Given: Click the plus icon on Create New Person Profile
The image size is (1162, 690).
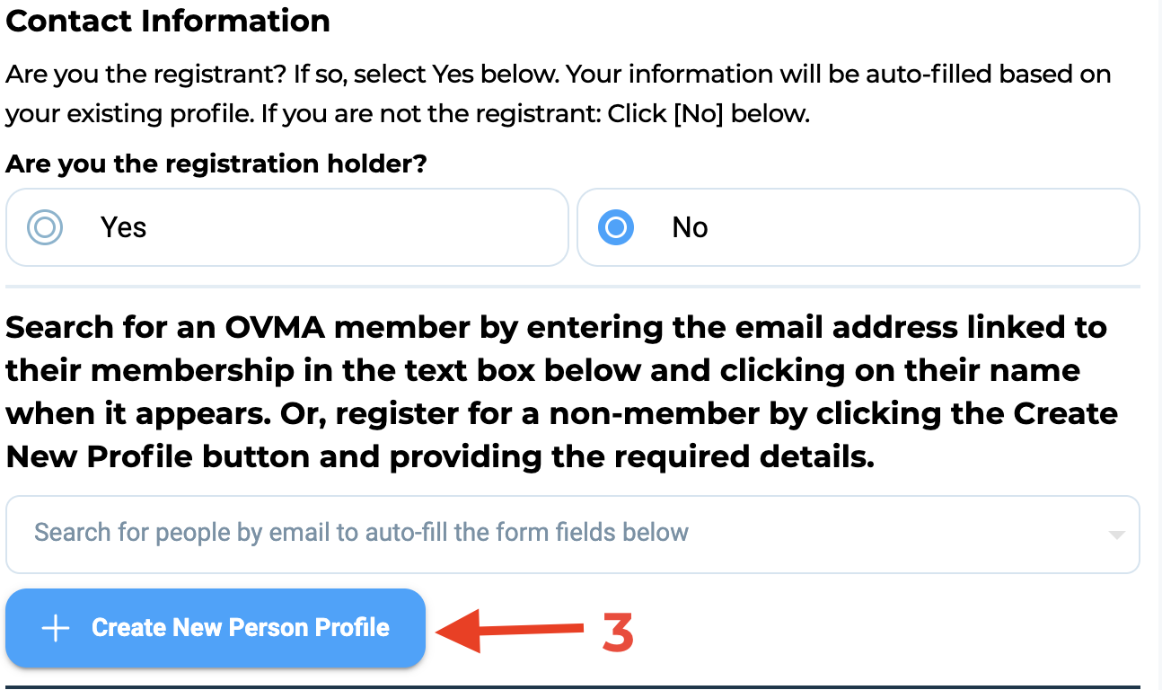Looking at the screenshot, I should (56, 628).
